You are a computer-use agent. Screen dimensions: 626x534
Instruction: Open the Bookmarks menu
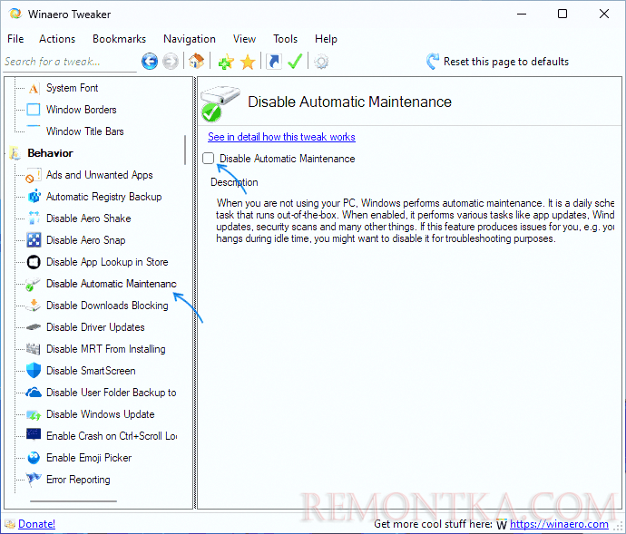pos(119,39)
